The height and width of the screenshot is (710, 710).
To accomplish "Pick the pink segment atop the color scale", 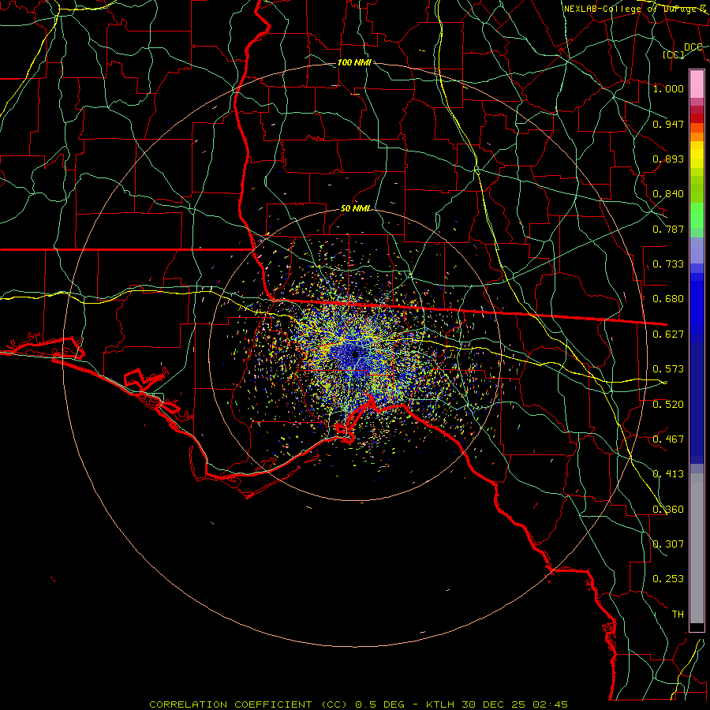I will click(x=697, y=84).
